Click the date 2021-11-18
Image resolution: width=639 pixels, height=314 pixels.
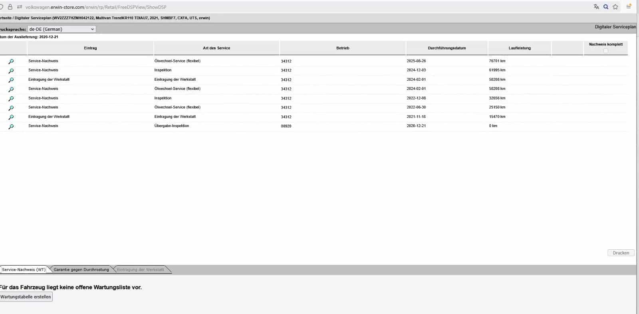coord(416,117)
